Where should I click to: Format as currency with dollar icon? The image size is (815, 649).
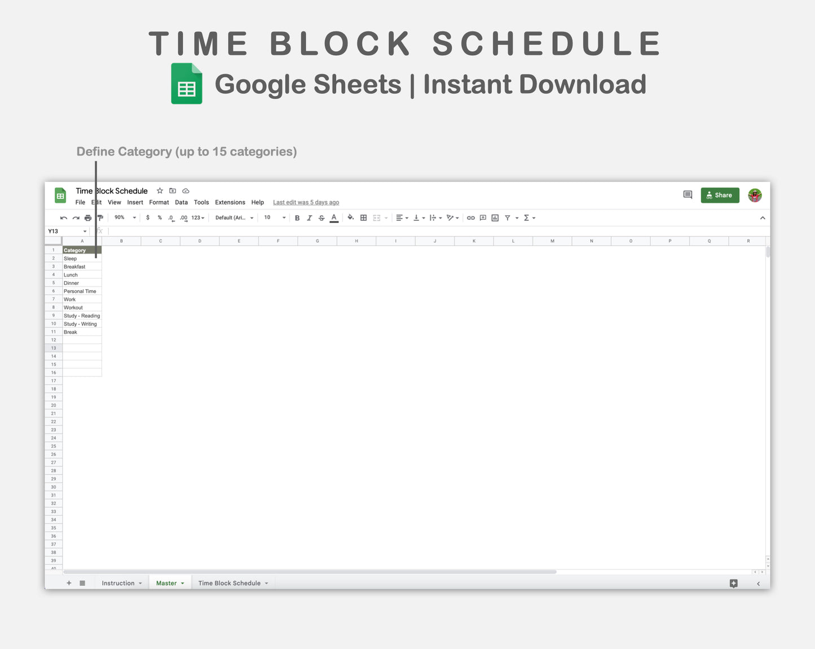[x=148, y=217]
